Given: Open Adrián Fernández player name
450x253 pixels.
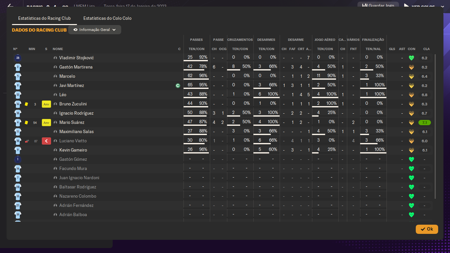Looking at the screenshot, I should [76, 205].
